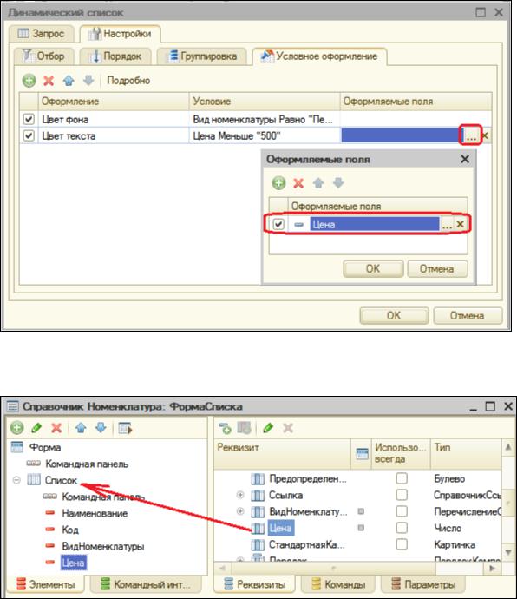517x599 pixels.
Task: Open the Порядок tab
Action: pos(115,56)
